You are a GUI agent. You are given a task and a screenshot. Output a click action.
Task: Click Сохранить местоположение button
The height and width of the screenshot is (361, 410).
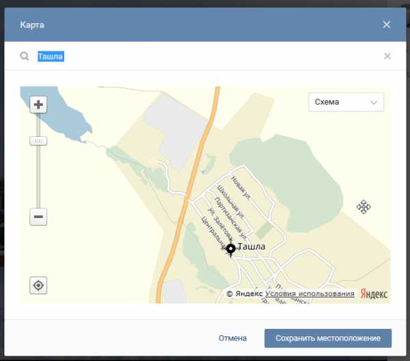328,338
